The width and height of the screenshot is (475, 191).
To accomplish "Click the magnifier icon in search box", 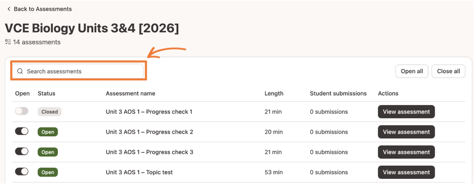I will (x=20, y=71).
